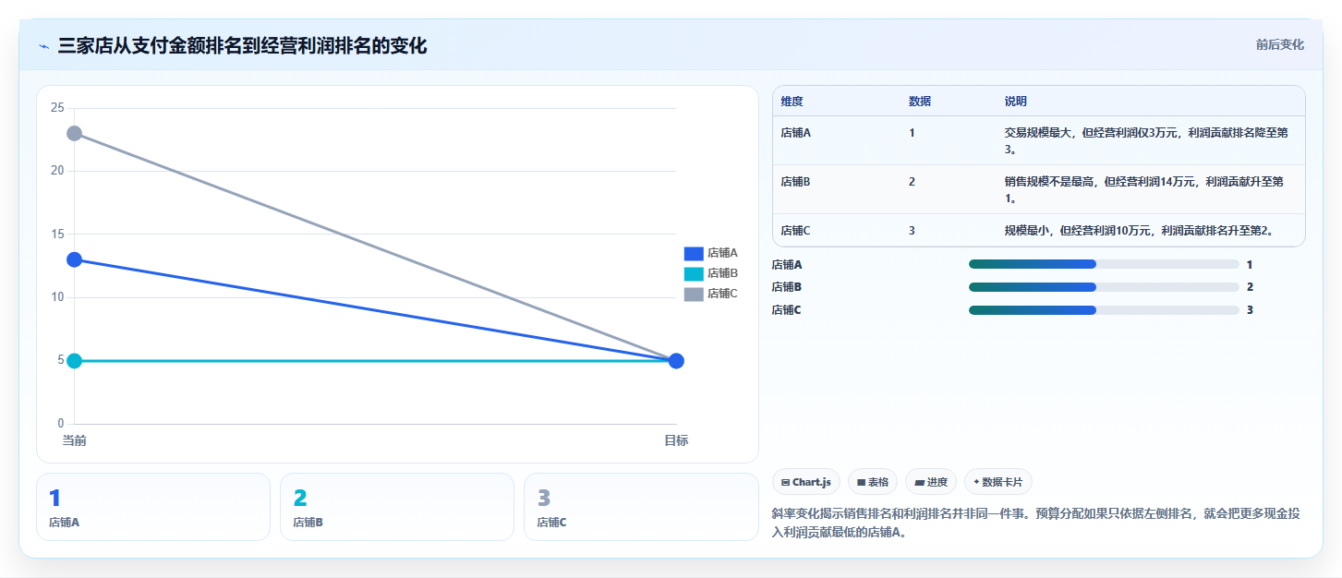Click the 25 y-axis tick label

pos(57,108)
